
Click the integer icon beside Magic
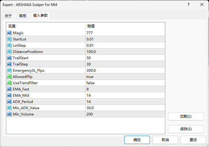[9, 33]
